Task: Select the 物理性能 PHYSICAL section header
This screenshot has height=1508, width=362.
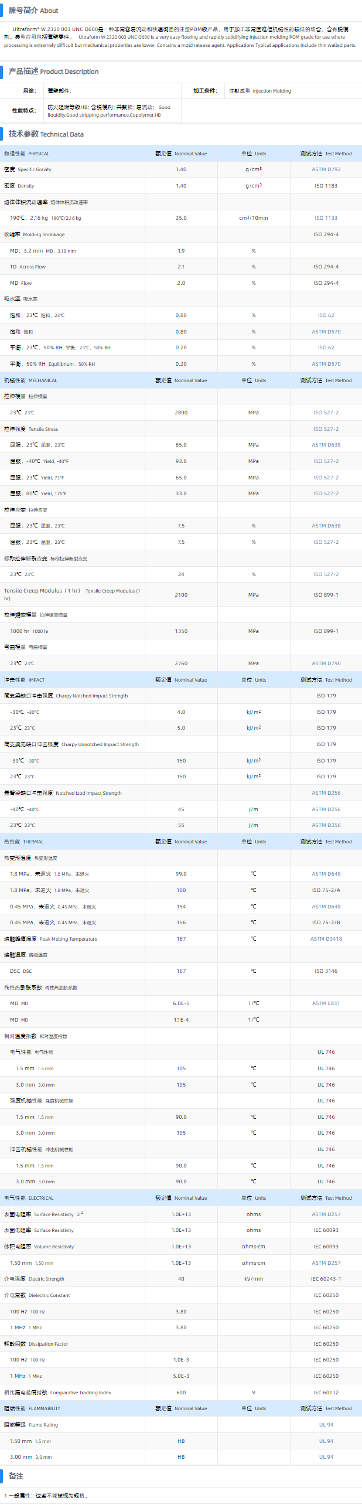Action: 27,154
